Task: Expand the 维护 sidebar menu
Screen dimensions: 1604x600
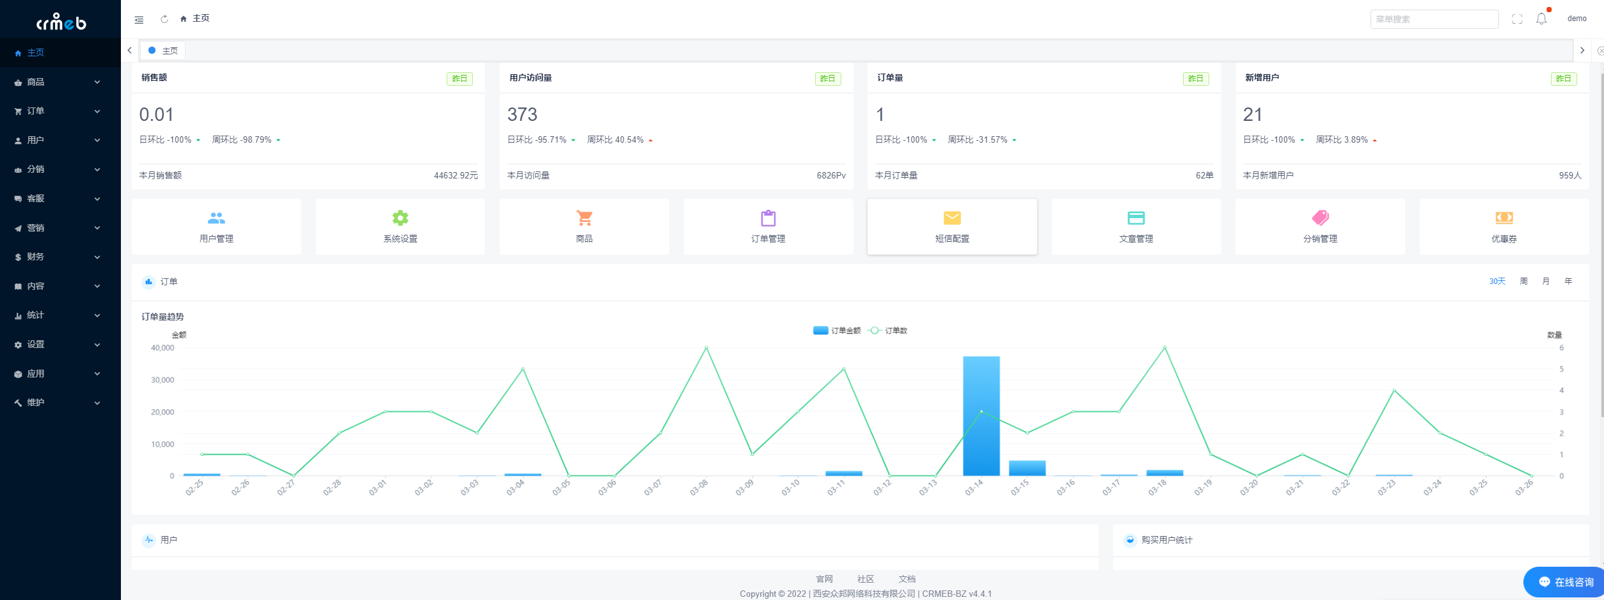Action: coord(60,402)
